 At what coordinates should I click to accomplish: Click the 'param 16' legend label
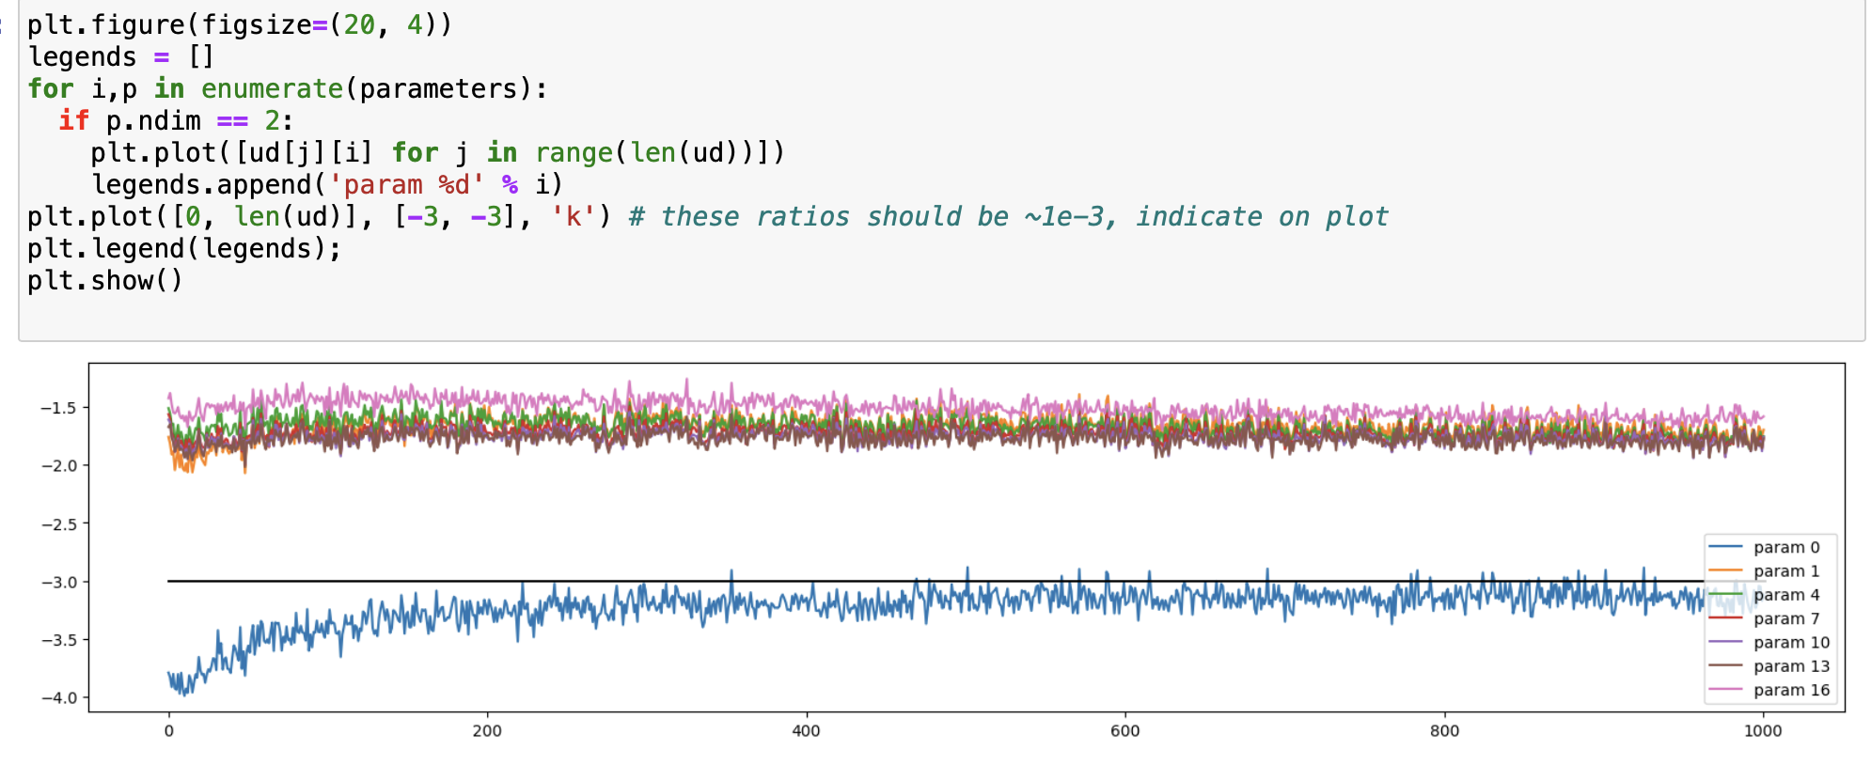point(1791,690)
